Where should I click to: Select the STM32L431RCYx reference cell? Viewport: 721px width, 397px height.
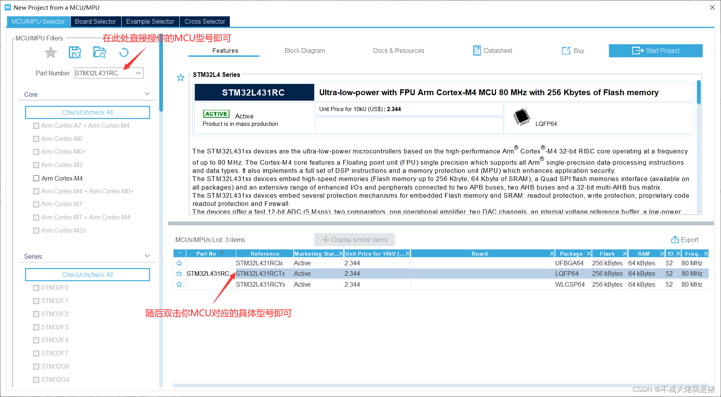(264, 284)
